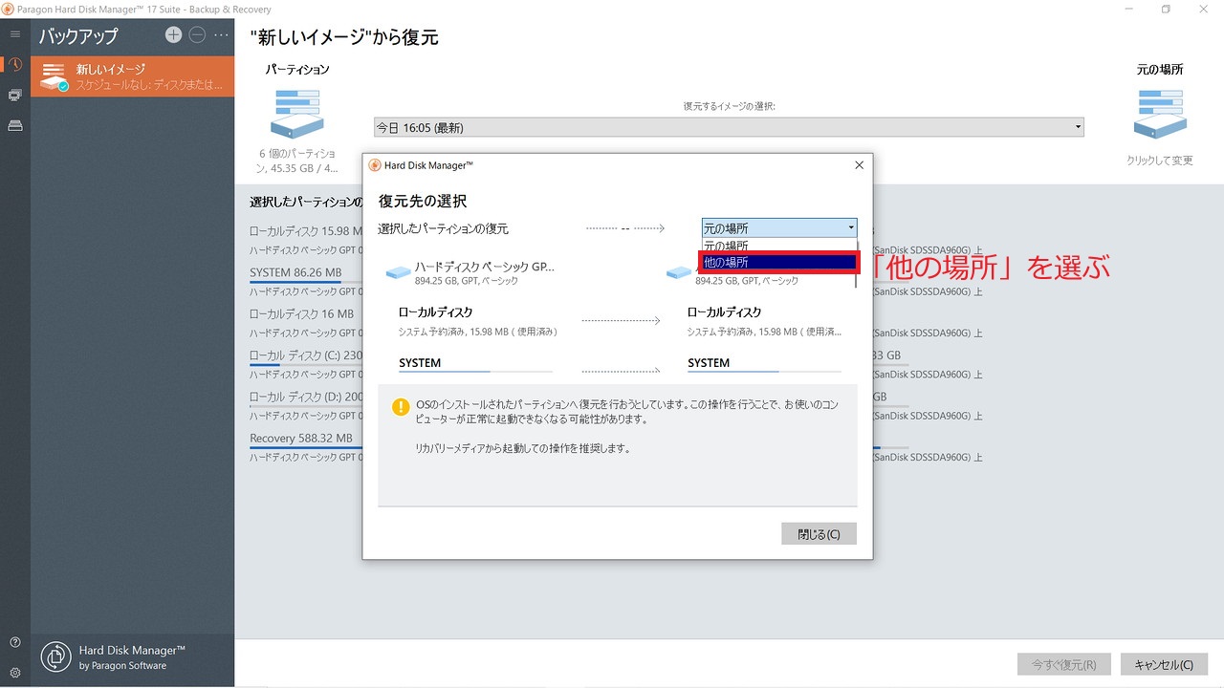Viewport: 1224px width, 688px height.
Task: Click the drive icon in the left sidebar
Action: coord(14,126)
